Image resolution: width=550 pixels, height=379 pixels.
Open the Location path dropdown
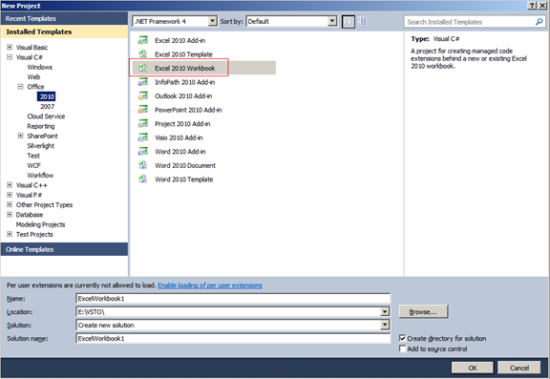tap(385, 311)
